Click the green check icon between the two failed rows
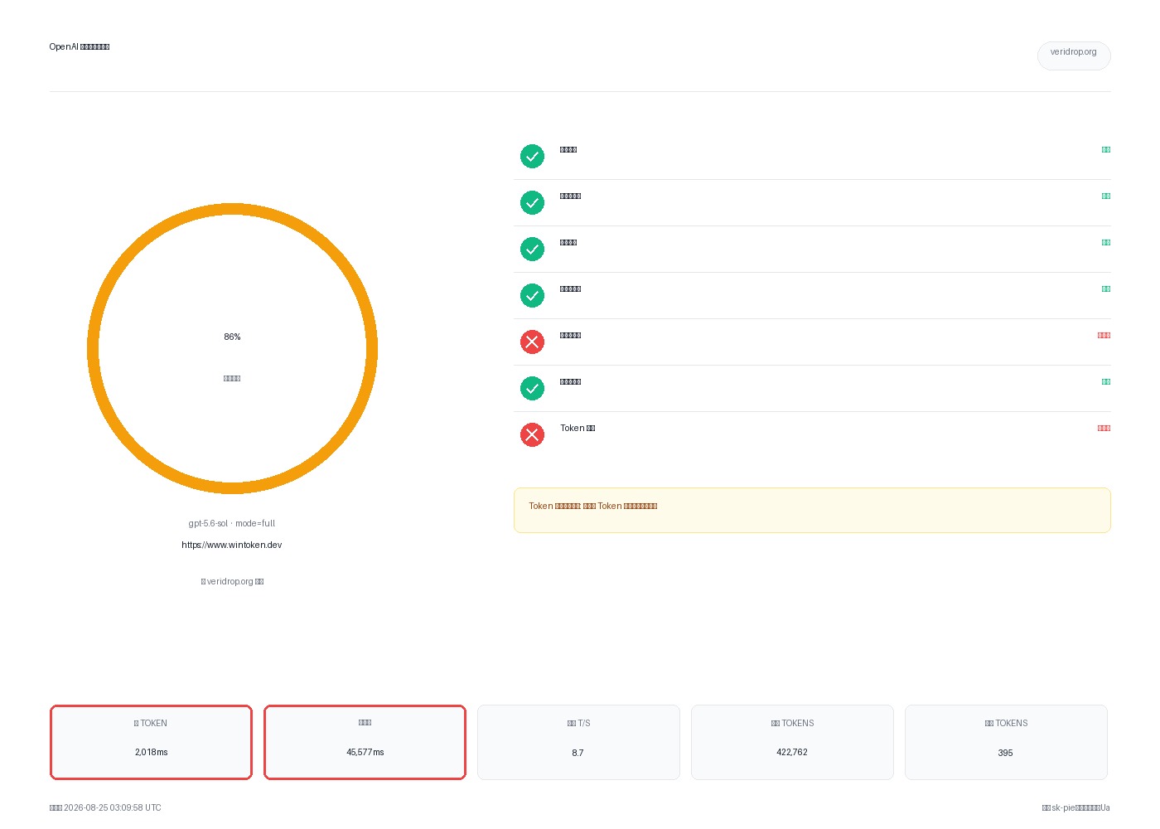The height and width of the screenshot is (829, 1160). (532, 388)
